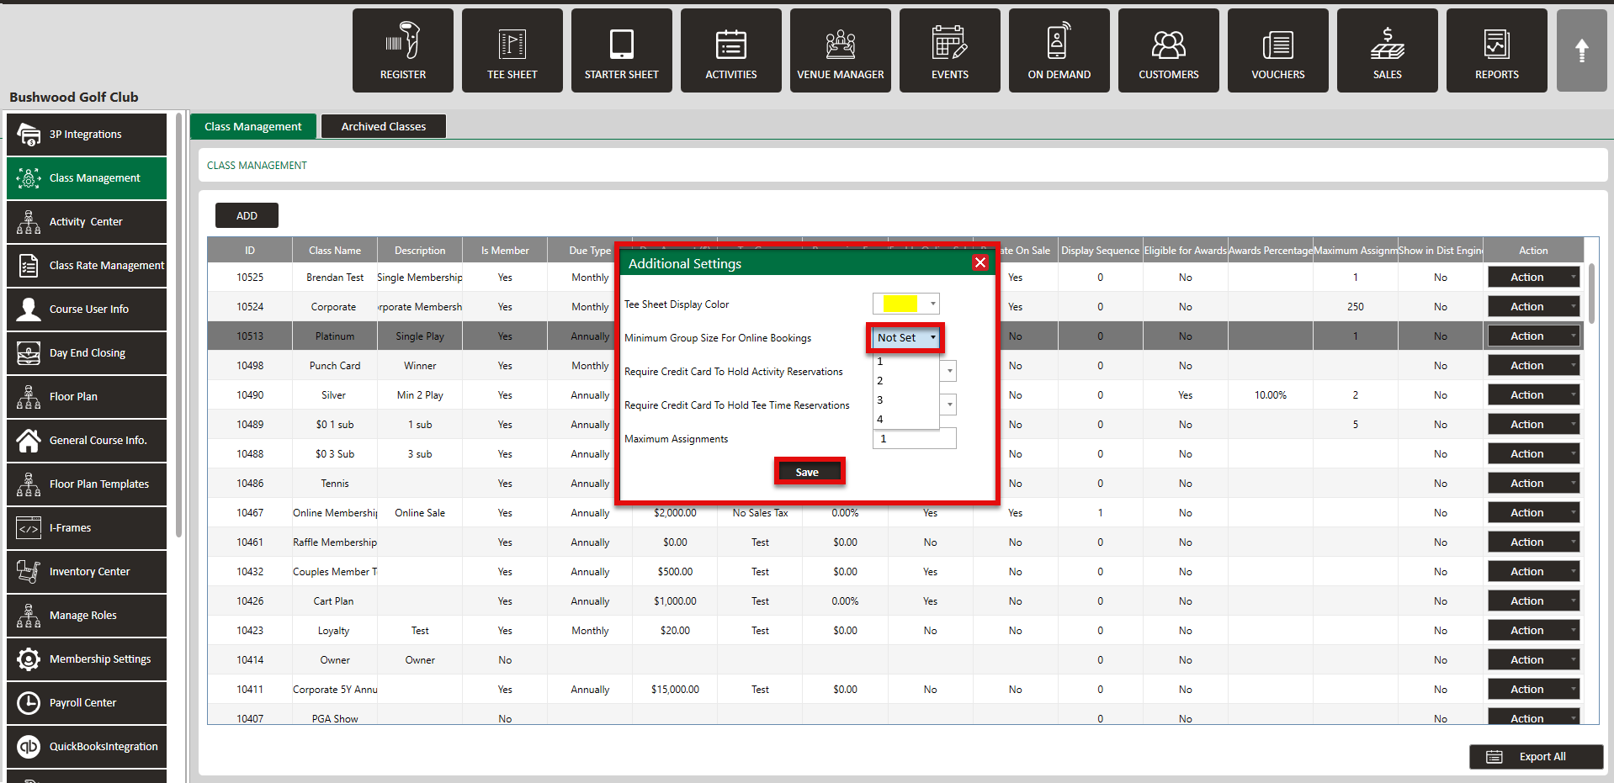The height and width of the screenshot is (783, 1614).
Task: Click Export All button
Action: (x=1537, y=757)
